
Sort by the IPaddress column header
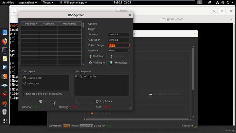(x=30, y=24)
